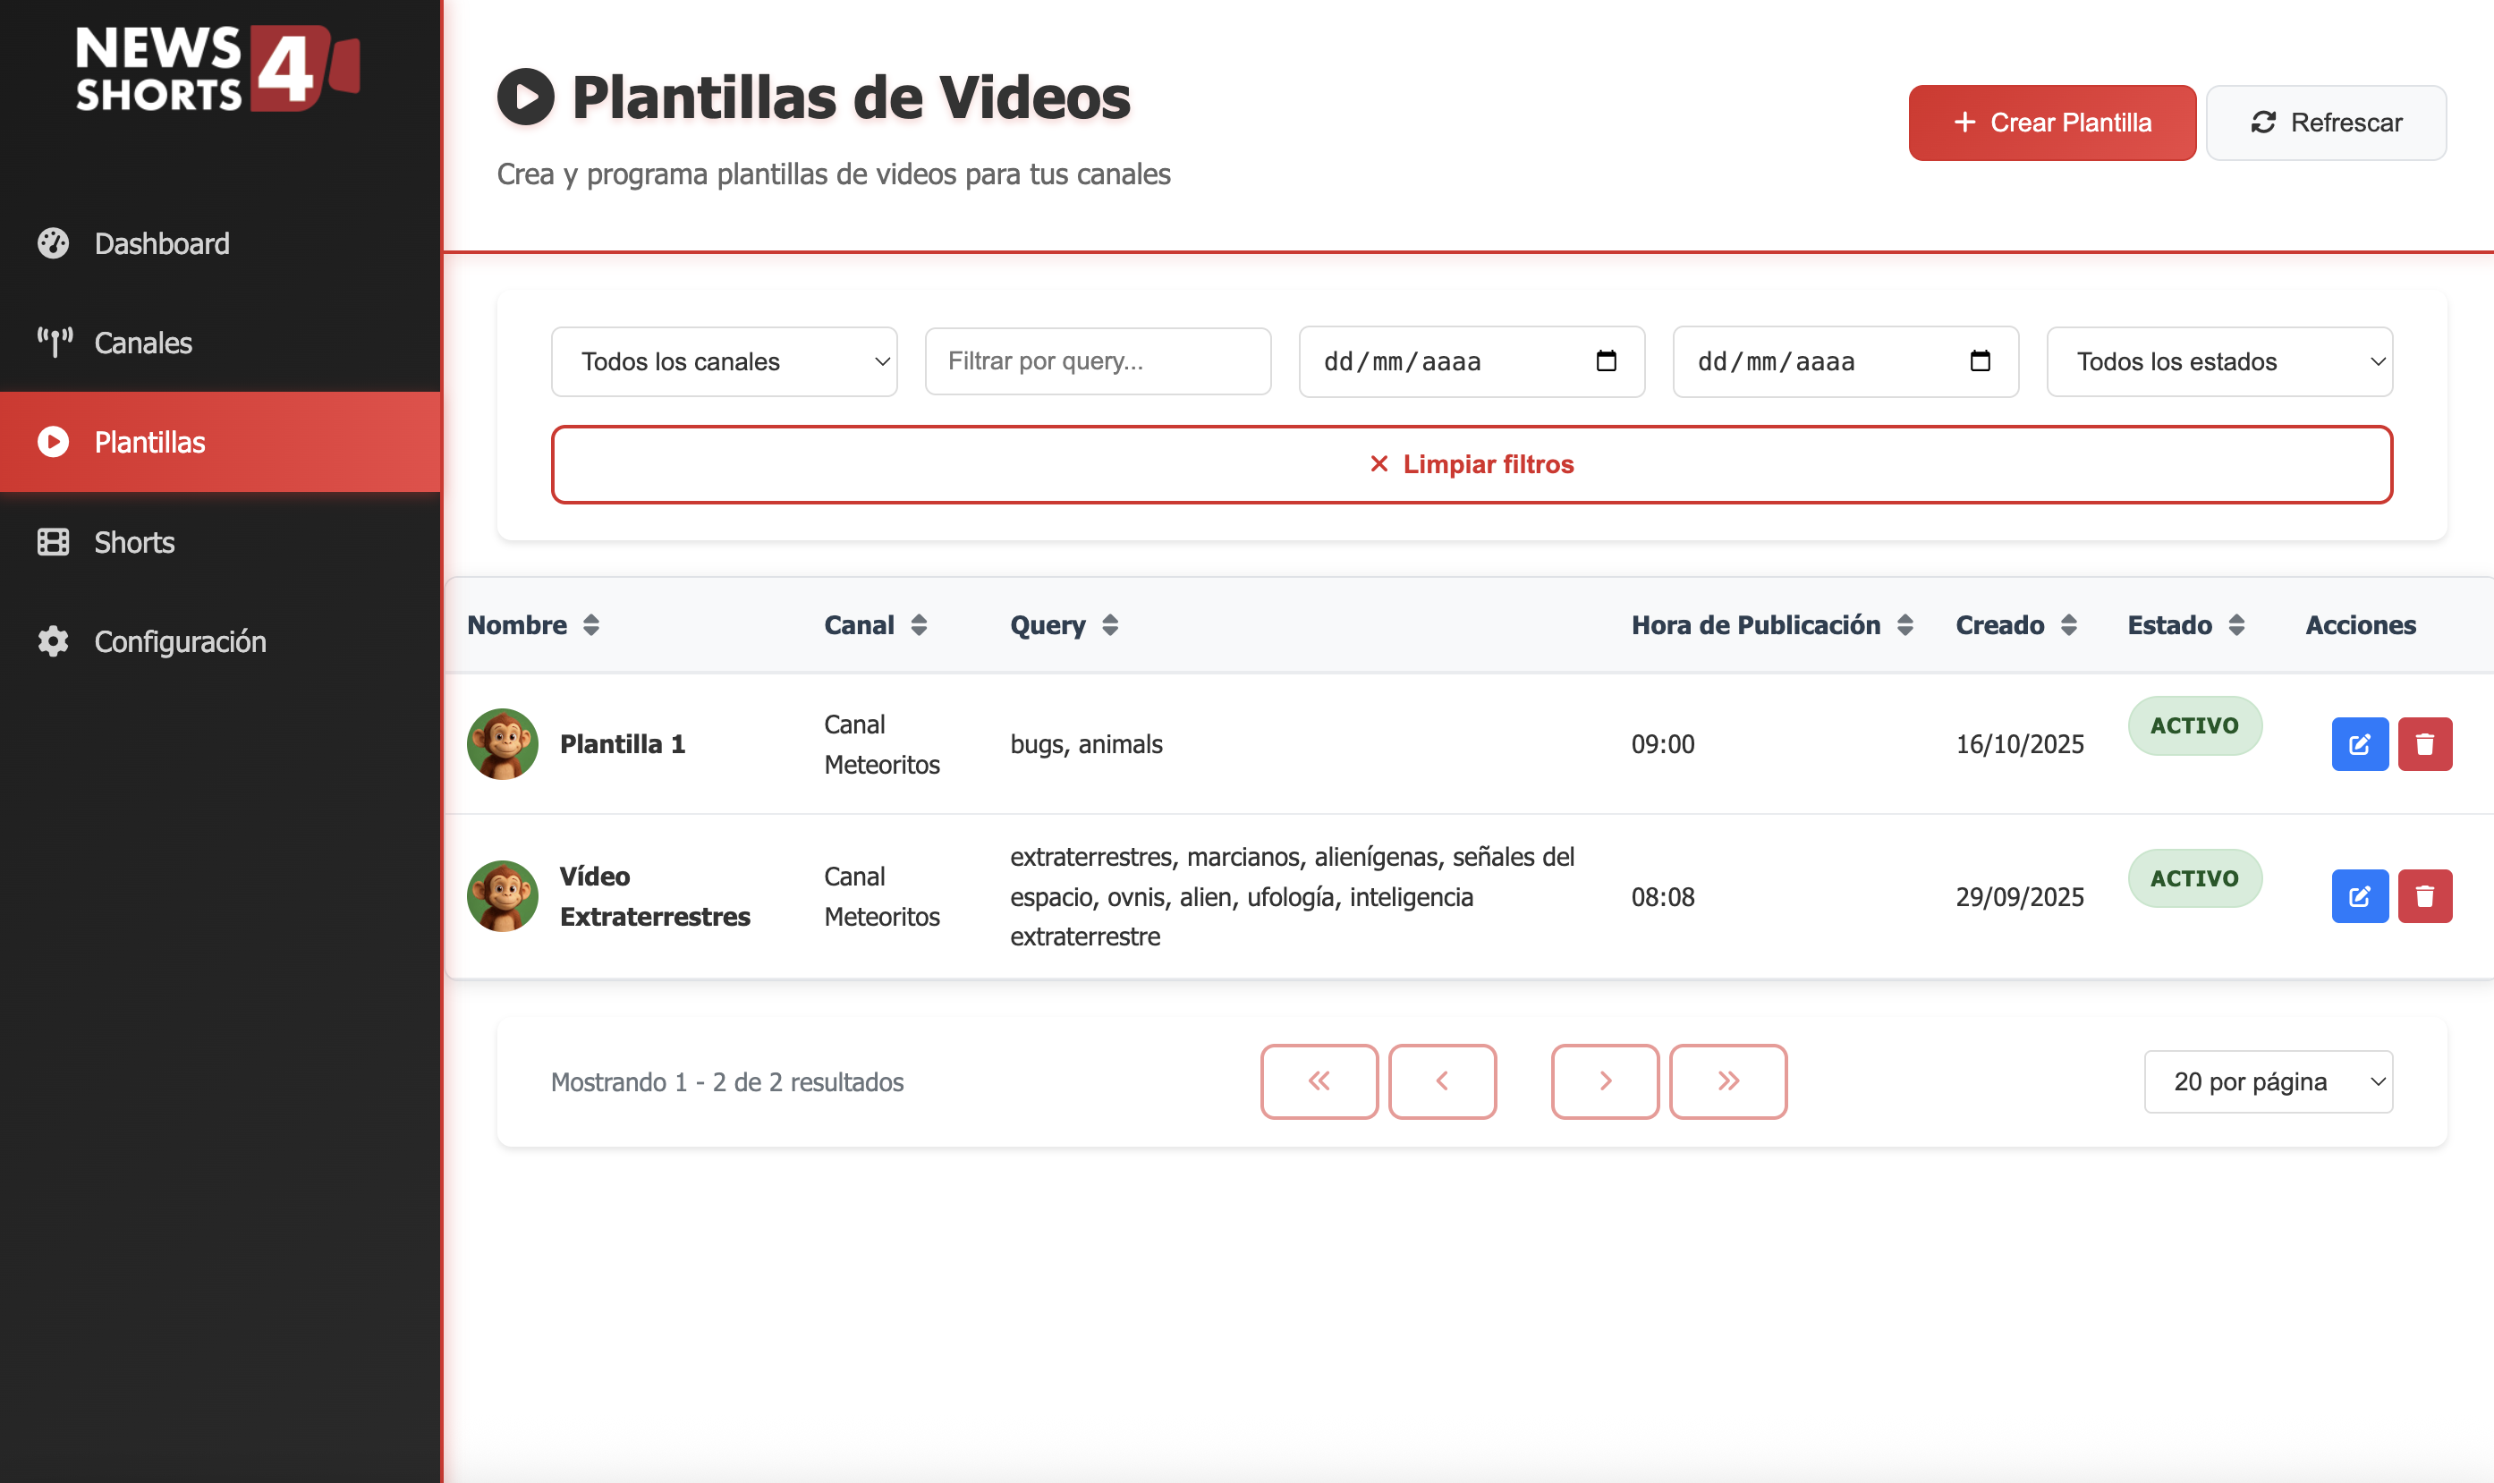Viewport: 2494px width, 1483px height.
Task: Focus the Filtrar por query input
Action: [x=1097, y=360]
